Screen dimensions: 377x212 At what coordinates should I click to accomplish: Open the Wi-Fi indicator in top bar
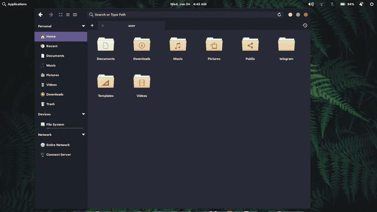322,4
